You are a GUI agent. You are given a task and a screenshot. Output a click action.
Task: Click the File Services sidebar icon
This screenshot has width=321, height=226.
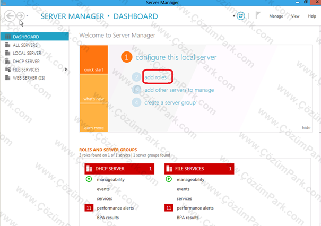[x=8, y=69]
